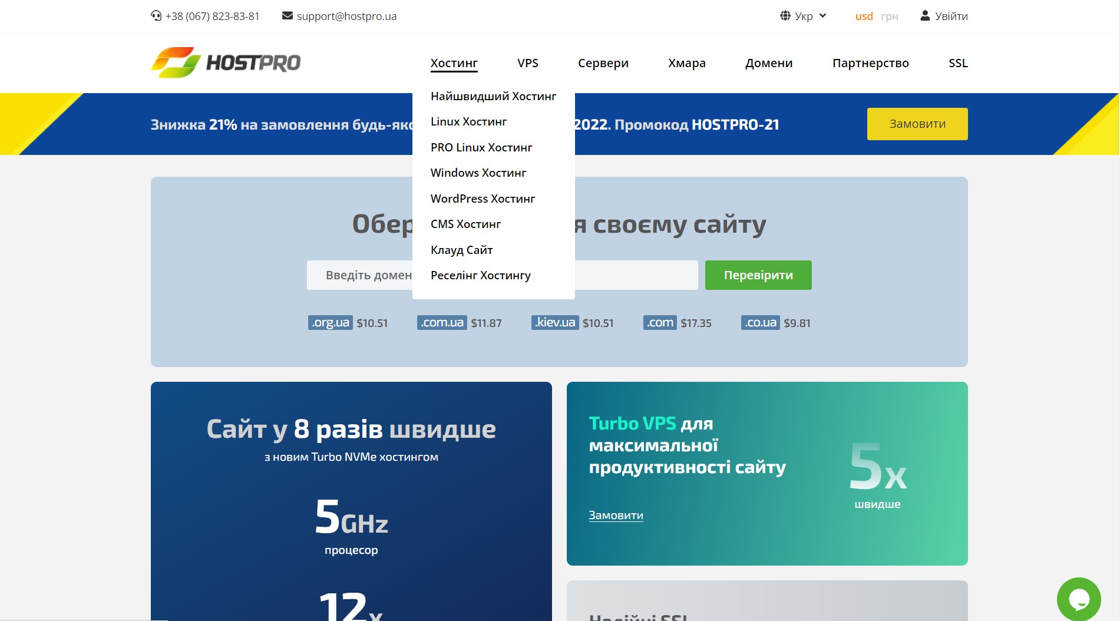
Task: Switch currency to грн
Action: coord(889,16)
